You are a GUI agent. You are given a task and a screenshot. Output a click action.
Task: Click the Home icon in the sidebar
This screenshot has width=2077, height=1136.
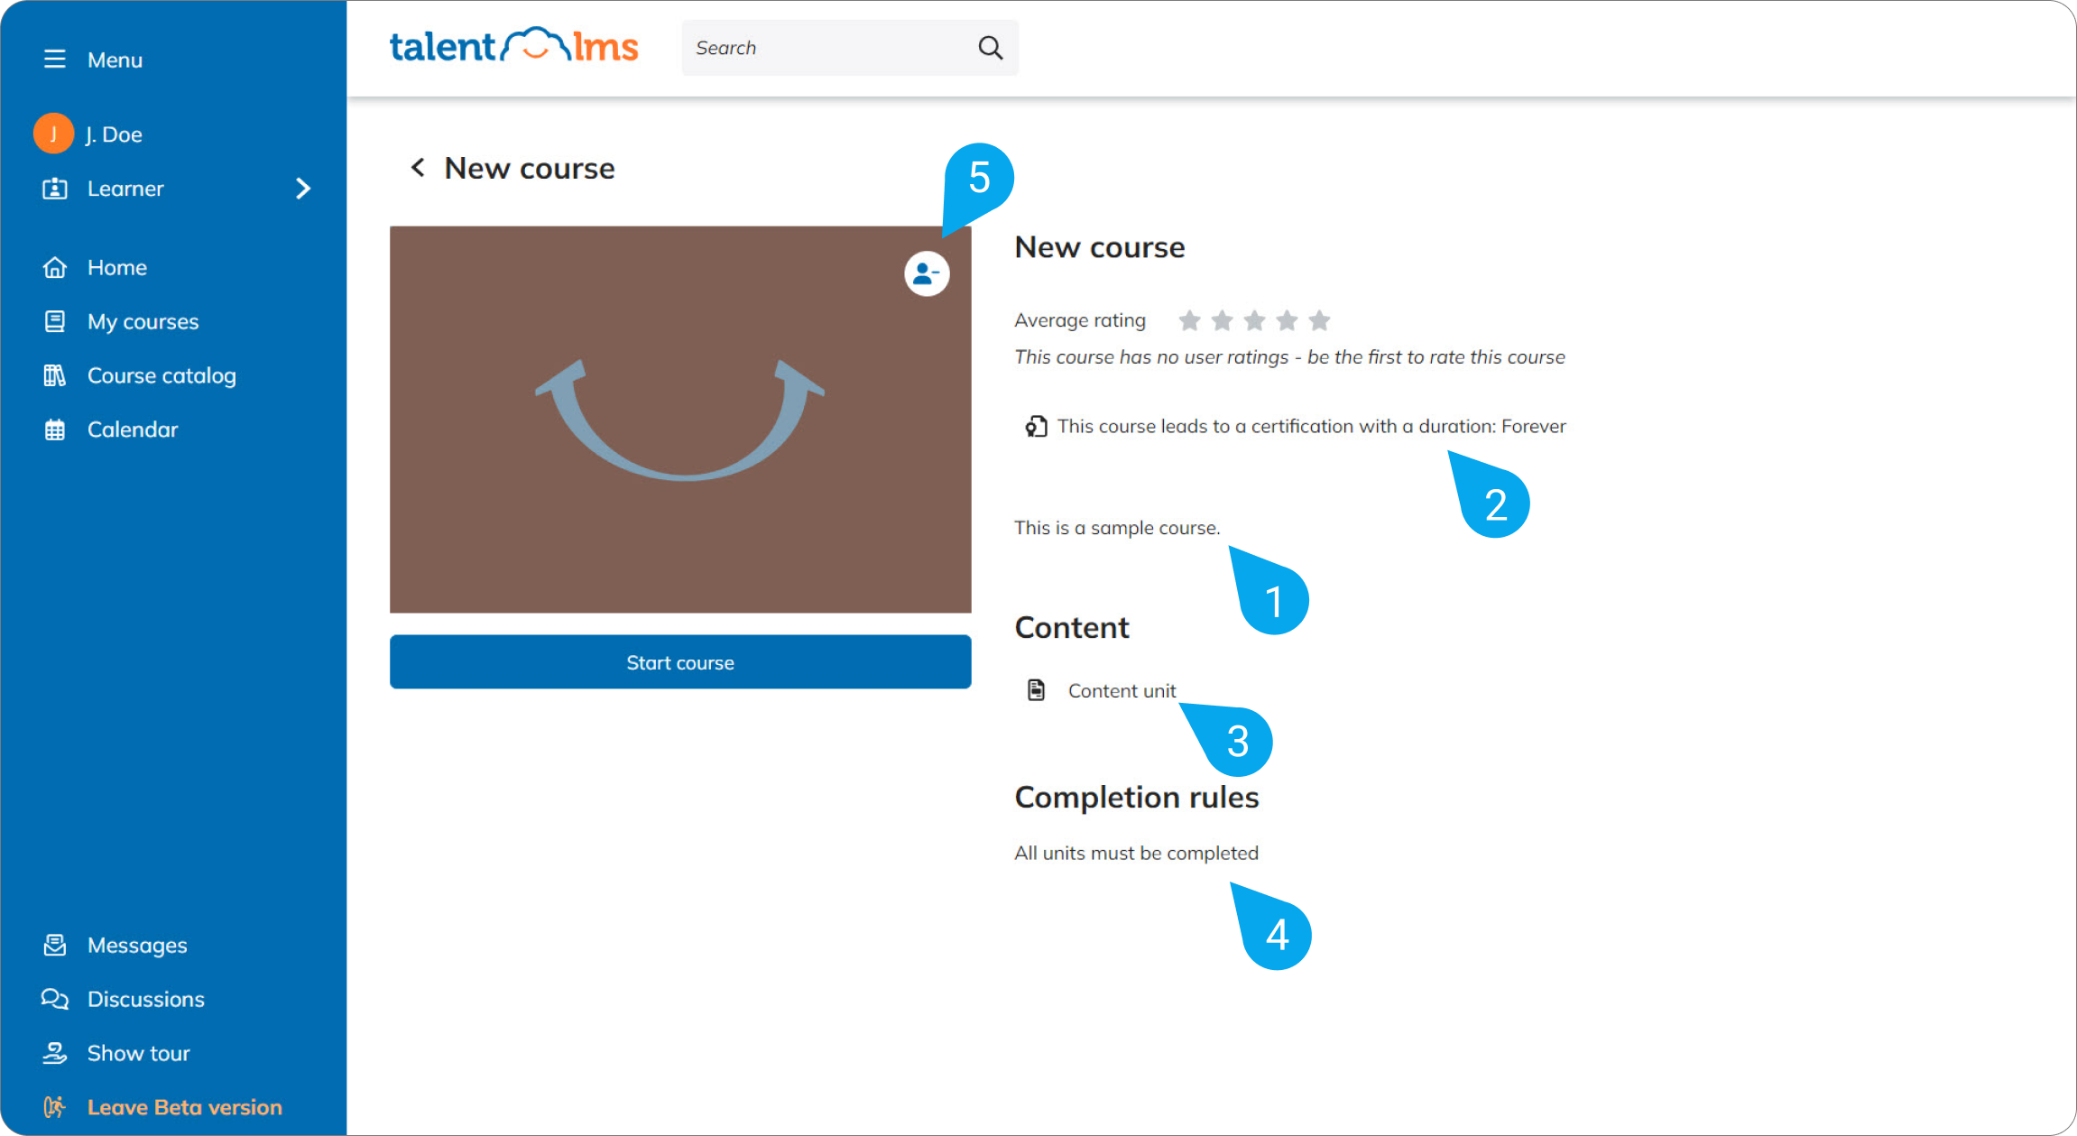point(55,266)
